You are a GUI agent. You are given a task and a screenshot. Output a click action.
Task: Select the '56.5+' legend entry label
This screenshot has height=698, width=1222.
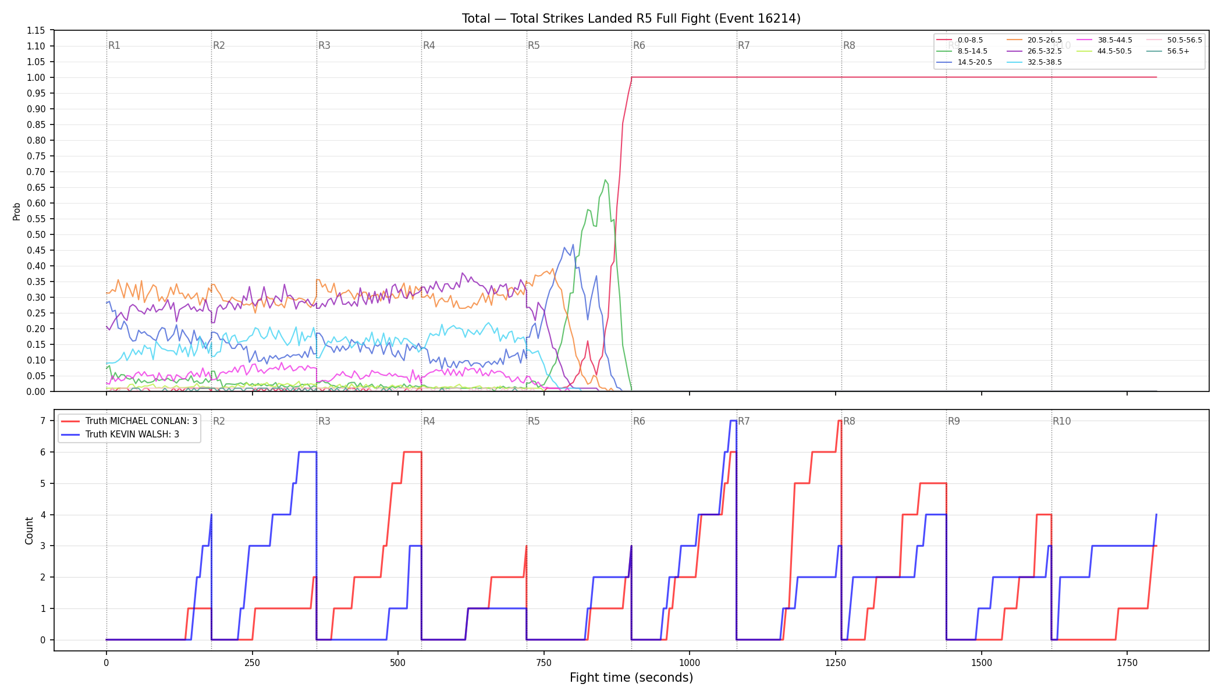point(1178,51)
